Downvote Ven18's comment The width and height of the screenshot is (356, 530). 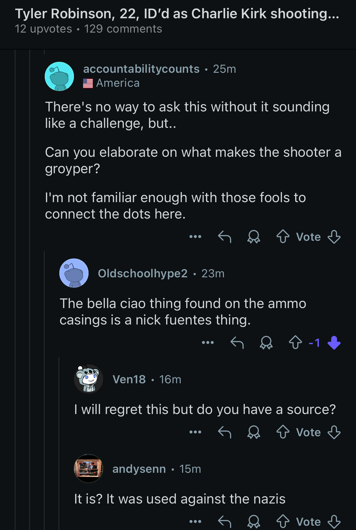pos(334,432)
